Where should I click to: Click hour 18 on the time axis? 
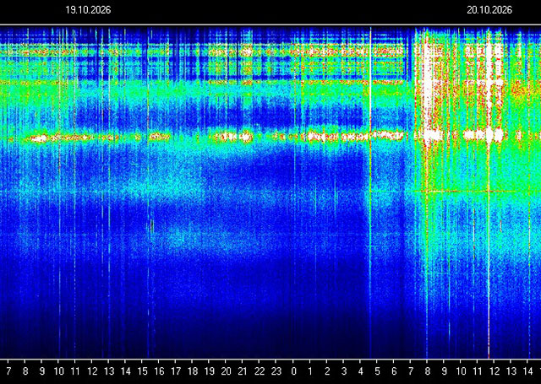click(x=193, y=371)
